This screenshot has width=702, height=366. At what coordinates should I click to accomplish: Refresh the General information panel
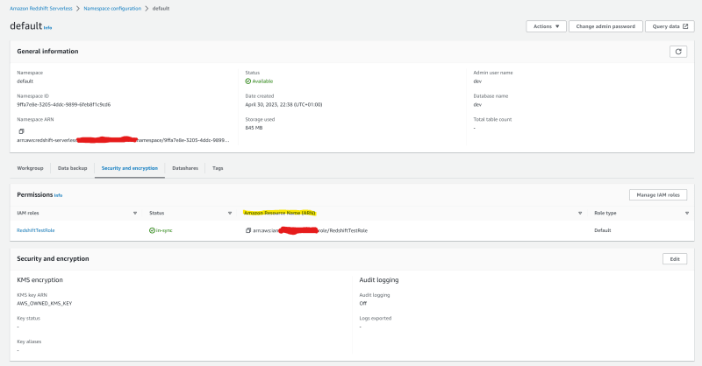[x=677, y=52]
